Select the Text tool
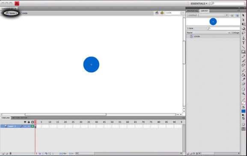The height and width of the screenshot is (156, 247). [x=244, y=43]
